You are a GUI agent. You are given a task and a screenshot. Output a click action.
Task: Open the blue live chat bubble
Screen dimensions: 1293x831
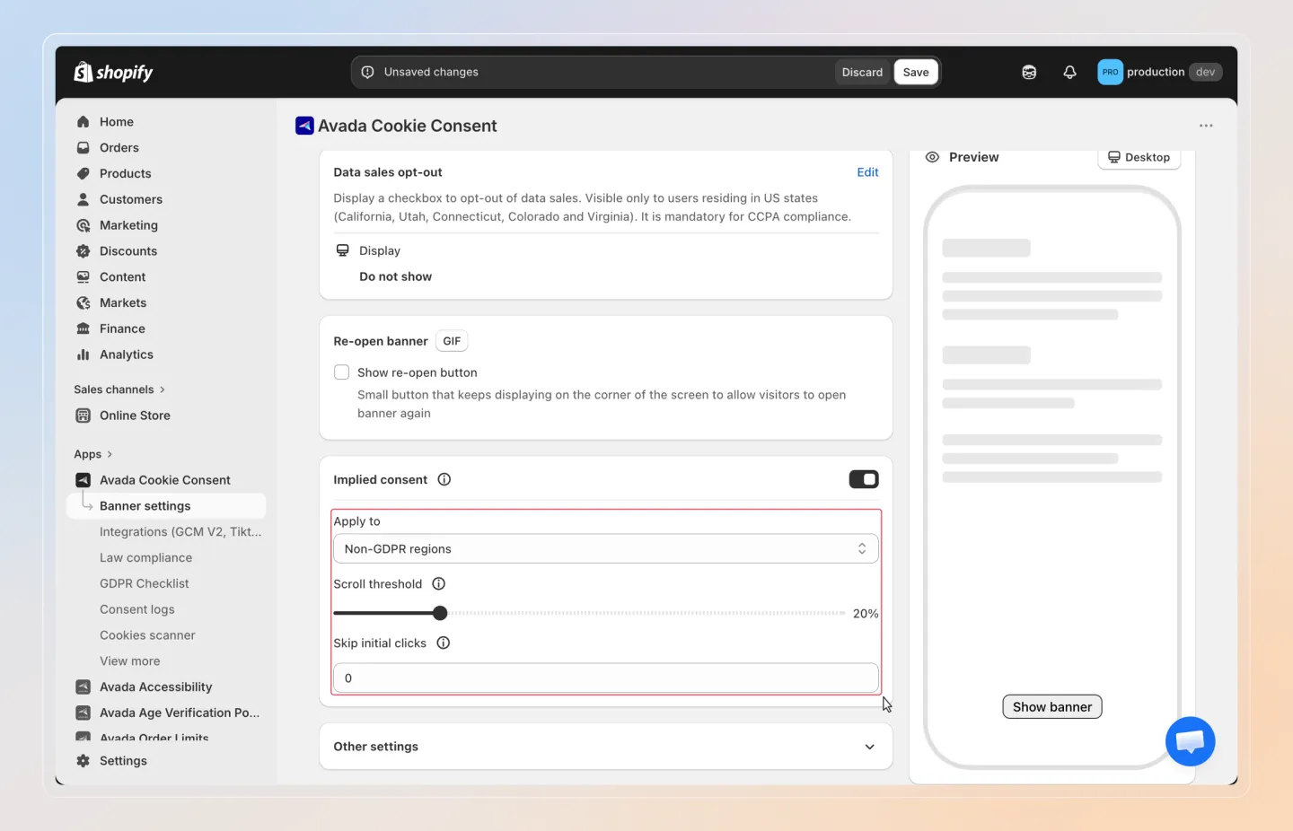click(x=1190, y=741)
